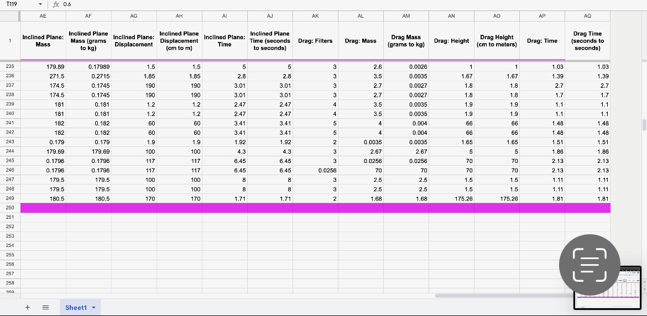This screenshot has width=647, height=316.
Task: Click 'Inclined Plane: Displacement' header cell
Action: [134, 41]
